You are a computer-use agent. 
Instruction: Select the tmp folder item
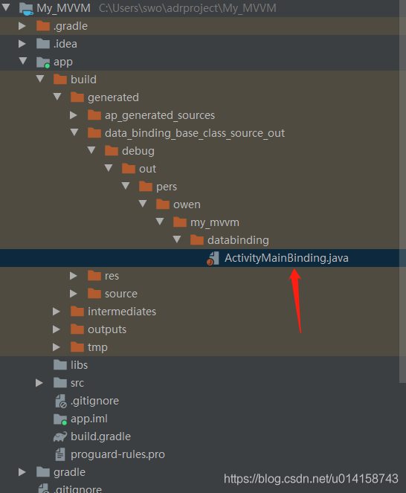tap(89, 347)
